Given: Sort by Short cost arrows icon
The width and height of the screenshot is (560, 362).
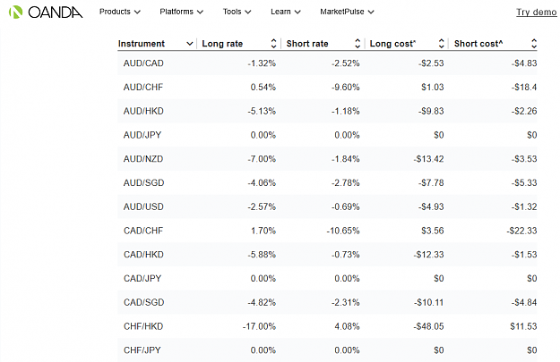Looking at the screenshot, I should pyautogui.click(x=534, y=44).
